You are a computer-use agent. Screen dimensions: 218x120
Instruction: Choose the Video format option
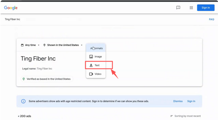point(96,74)
